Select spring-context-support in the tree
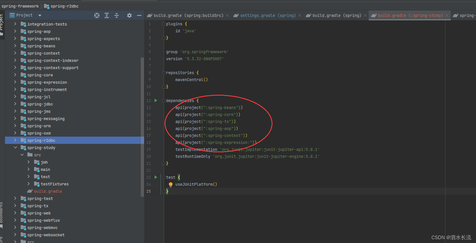The width and height of the screenshot is (476, 243). coord(53,68)
